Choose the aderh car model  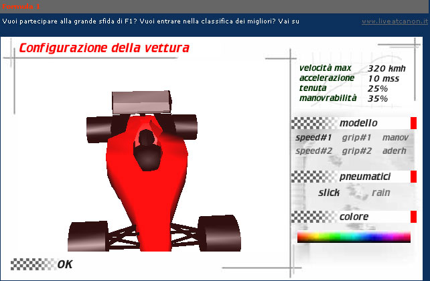[x=395, y=151]
